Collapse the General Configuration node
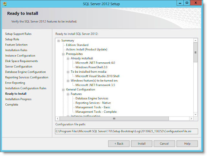This screenshot has height=156, width=207. coord(63,90)
